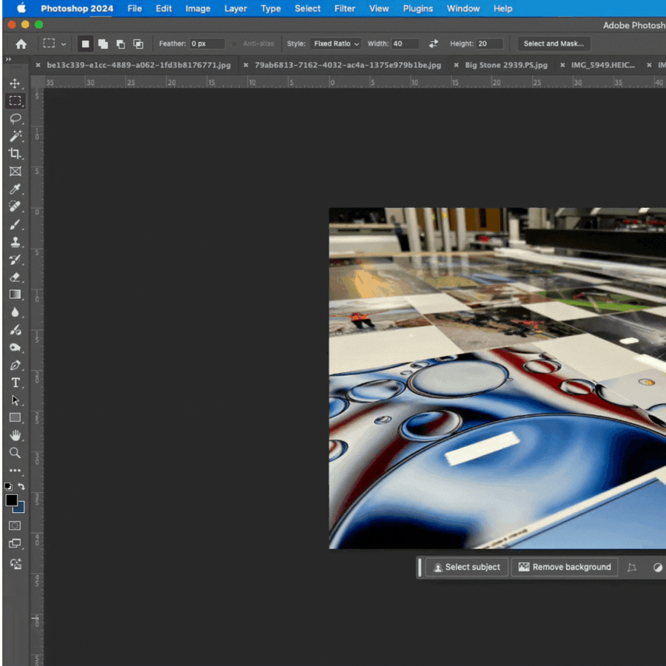This screenshot has height=666, width=666.
Task: Open the Select menu
Action: (x=308, y=8)
